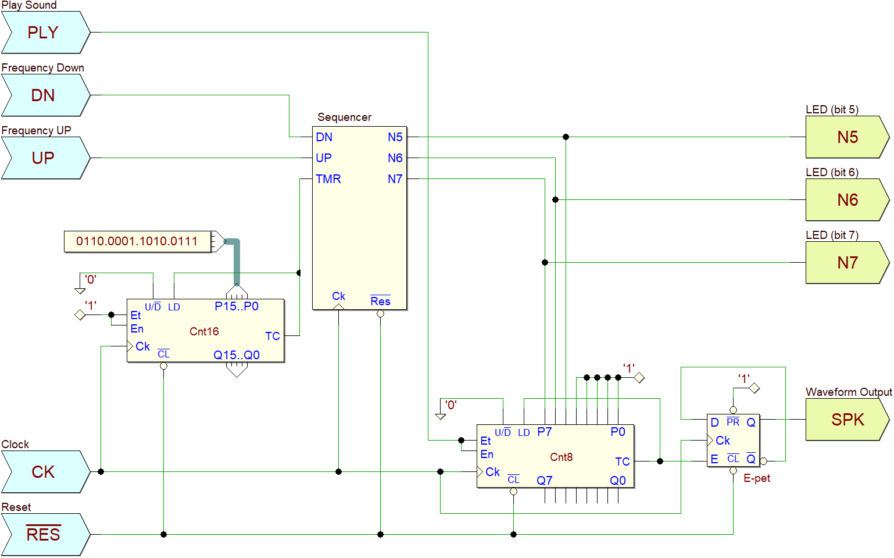Click the Cnt16 P15..P0 bus input
Screen dimensions: 894x558
(x=237, y=306)
